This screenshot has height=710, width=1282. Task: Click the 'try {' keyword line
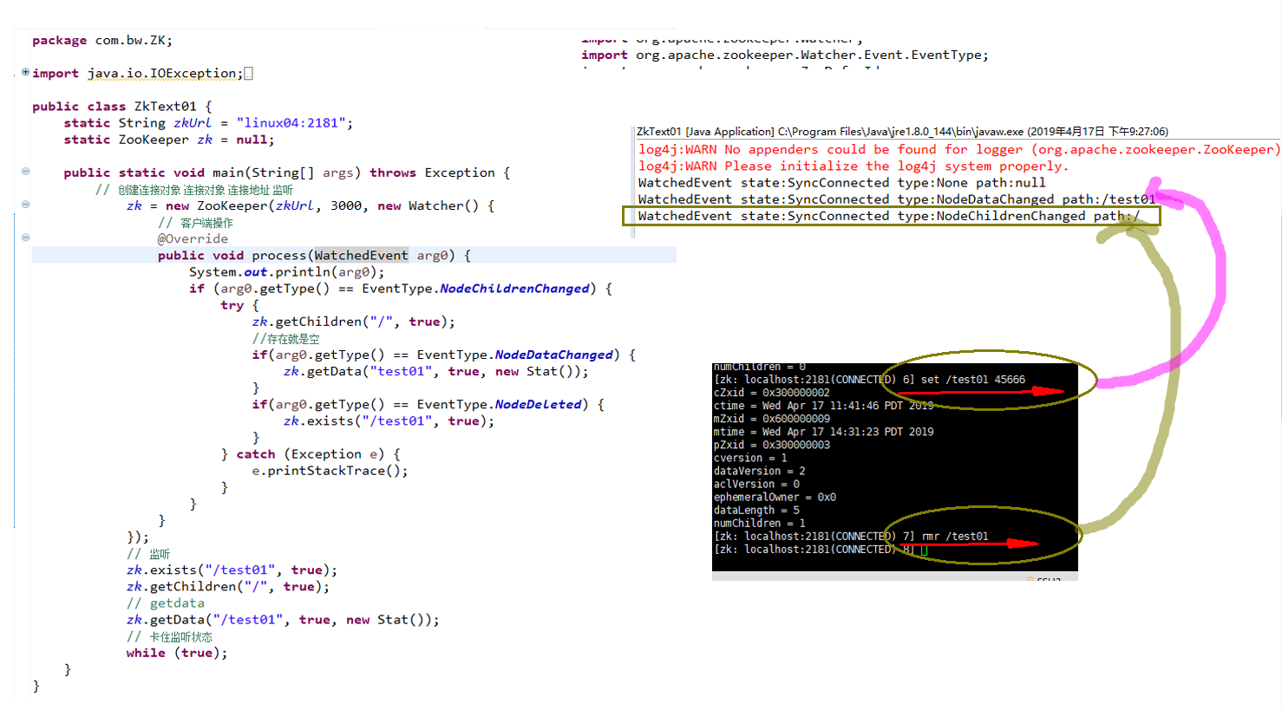click(x=239, y=305)
